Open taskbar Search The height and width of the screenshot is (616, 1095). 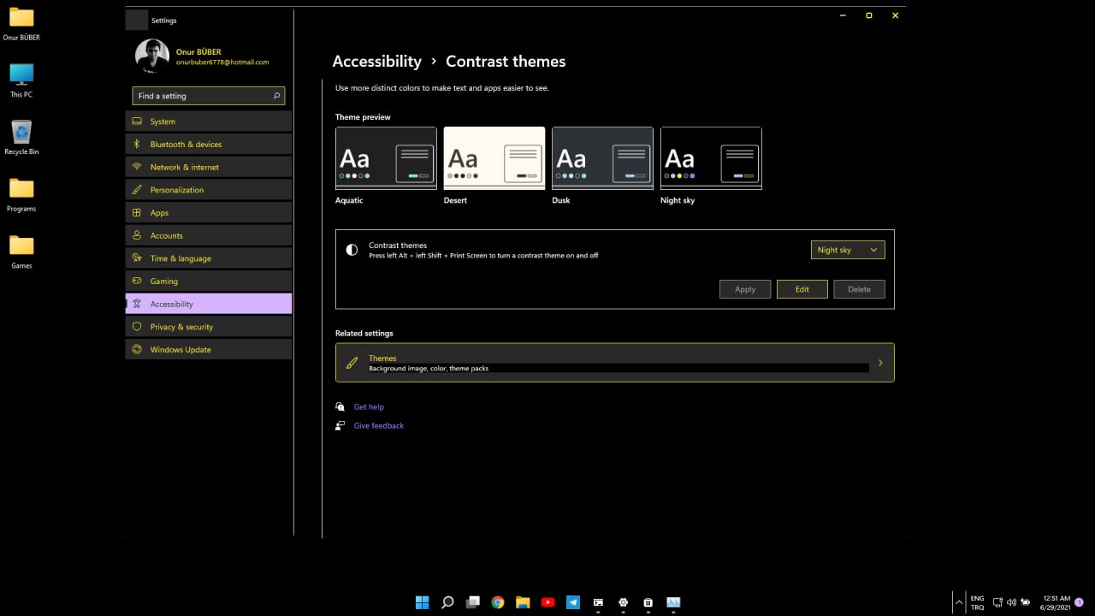pyautogui.click(x=447, y=602)
